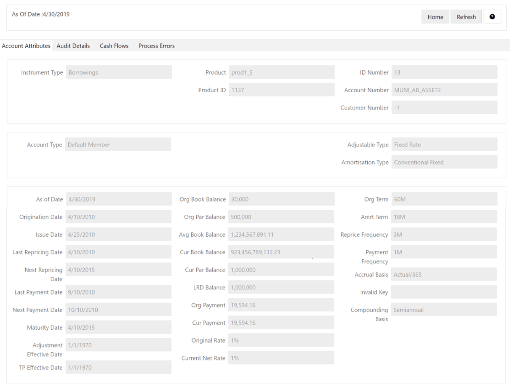513x387 pixels.
Task: Click the Product ID field showing 1137
Action: pyautogui.click(x=282, y=90)
